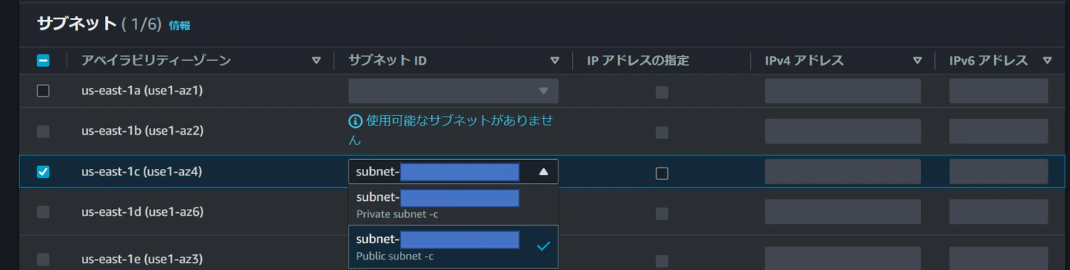Select the Private subnet -c option
This screenshot has width=1070, height=270.
coord(453,205)
